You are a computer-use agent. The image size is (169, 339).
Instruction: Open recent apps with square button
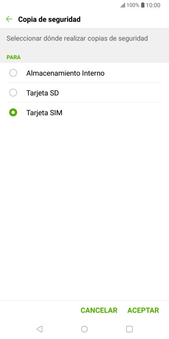(129, 329)
